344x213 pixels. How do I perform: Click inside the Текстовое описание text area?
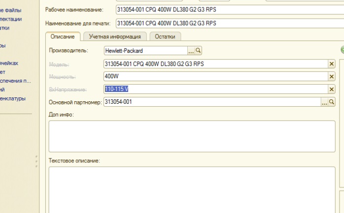[191, 189]
